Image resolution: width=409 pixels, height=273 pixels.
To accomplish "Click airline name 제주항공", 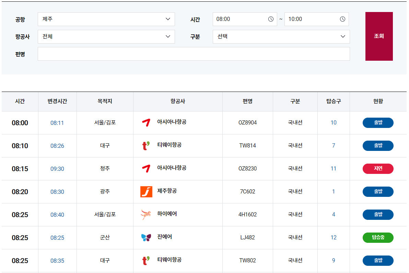I will 167,191.
